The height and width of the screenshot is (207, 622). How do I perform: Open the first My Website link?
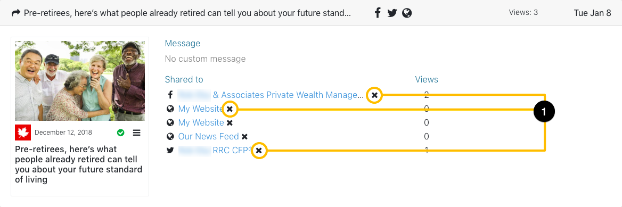coord(201,109)
